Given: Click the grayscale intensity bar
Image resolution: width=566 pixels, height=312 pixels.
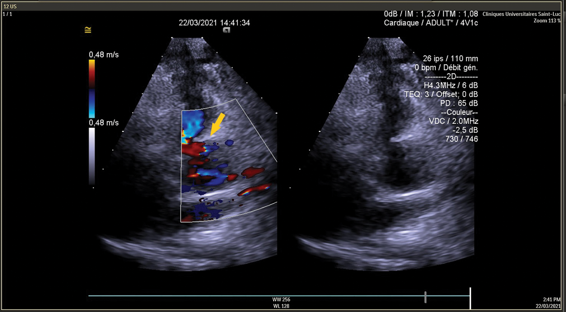Looking at the screenshot, I should pos(92,156).
